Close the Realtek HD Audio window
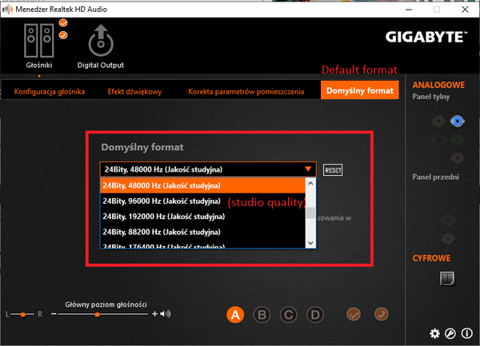The image size is (480, 346). point(465,10)
